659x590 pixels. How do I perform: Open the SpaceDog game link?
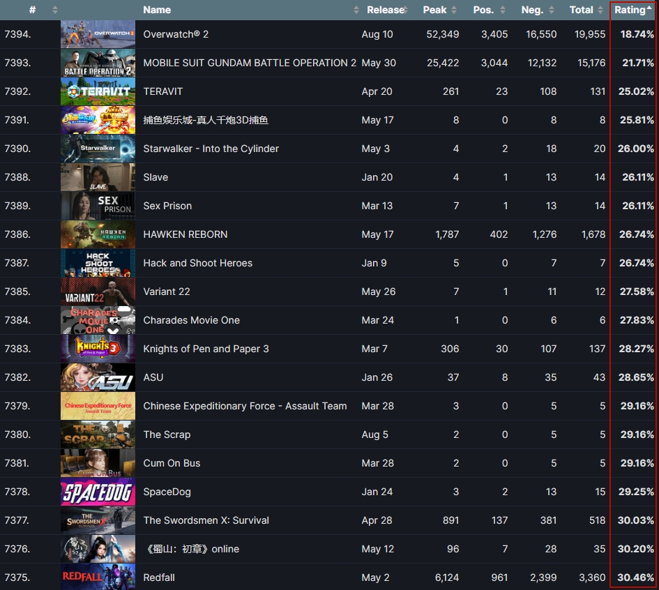(167, 491)
